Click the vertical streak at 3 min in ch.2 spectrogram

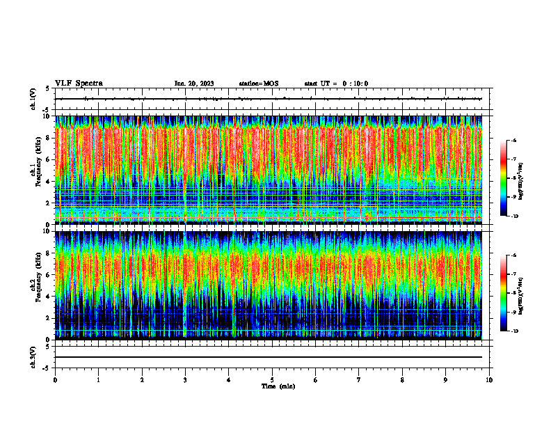185,285
